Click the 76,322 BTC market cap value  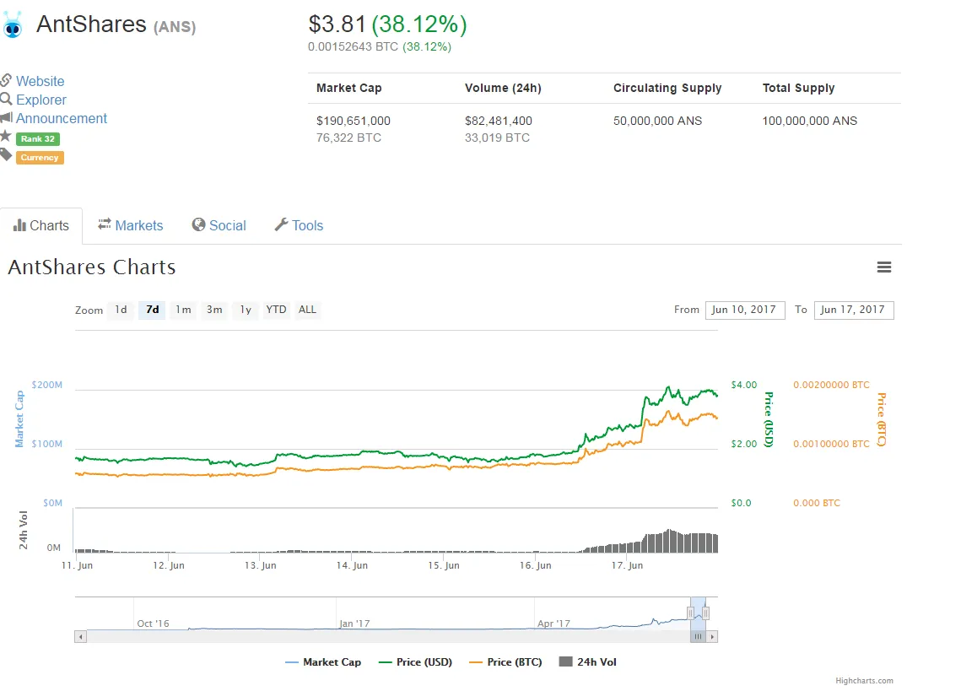(x=348, y=138)
